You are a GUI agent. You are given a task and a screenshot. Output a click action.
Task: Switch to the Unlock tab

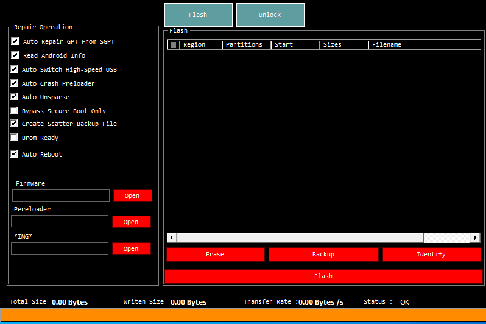pyautogui.click(x=270, y=15)
